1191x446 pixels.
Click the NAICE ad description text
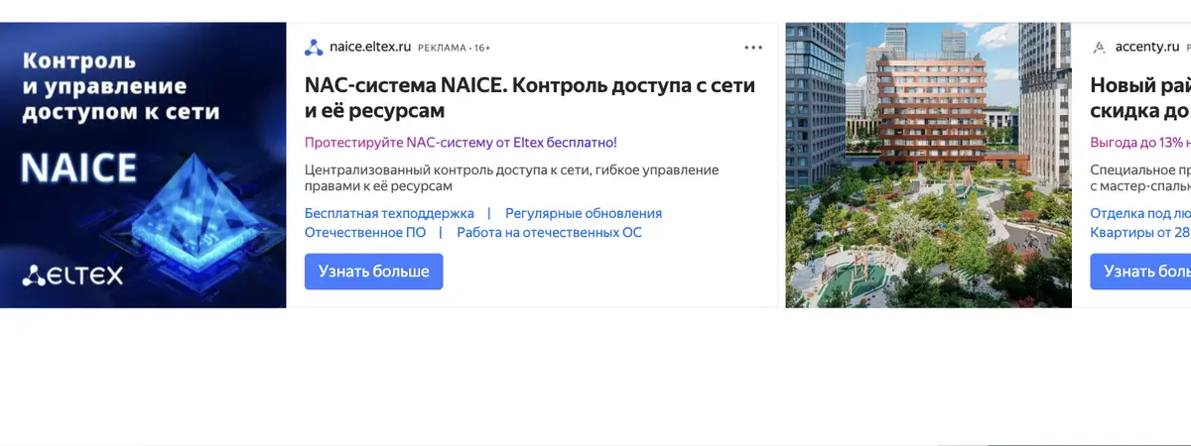point(512,178)
